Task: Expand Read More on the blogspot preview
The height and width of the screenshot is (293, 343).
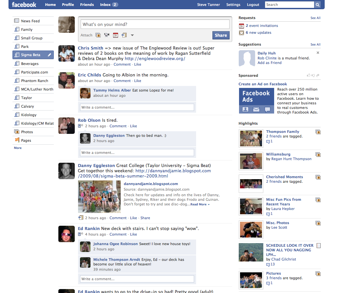Action: pos(200,204)
